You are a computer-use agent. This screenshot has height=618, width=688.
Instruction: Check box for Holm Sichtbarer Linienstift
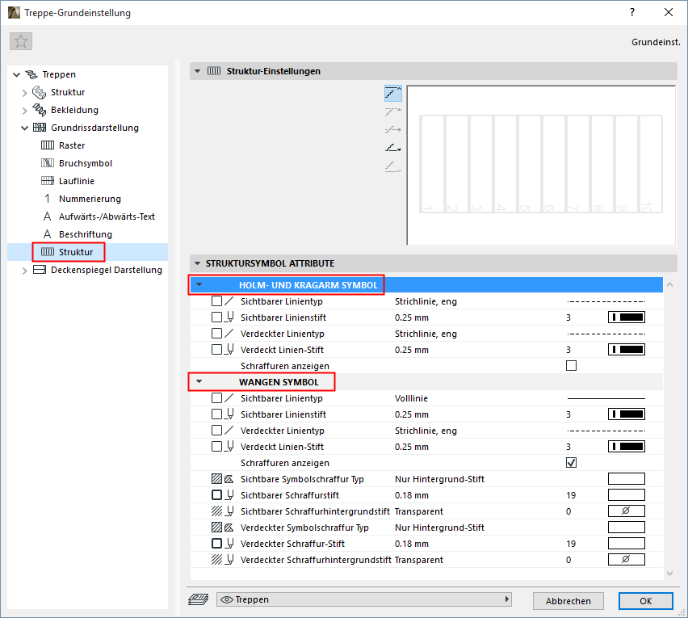click(216, 317)
